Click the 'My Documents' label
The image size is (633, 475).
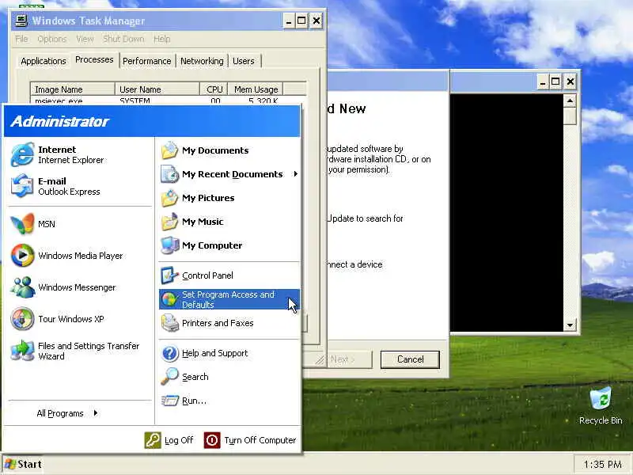point(215,150)
